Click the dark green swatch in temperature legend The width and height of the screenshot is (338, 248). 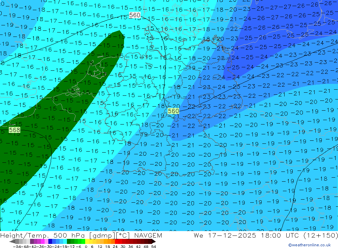tap(69, 241)
